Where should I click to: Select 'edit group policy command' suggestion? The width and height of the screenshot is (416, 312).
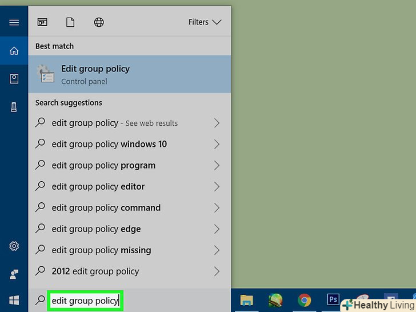[x=106, y=207]
